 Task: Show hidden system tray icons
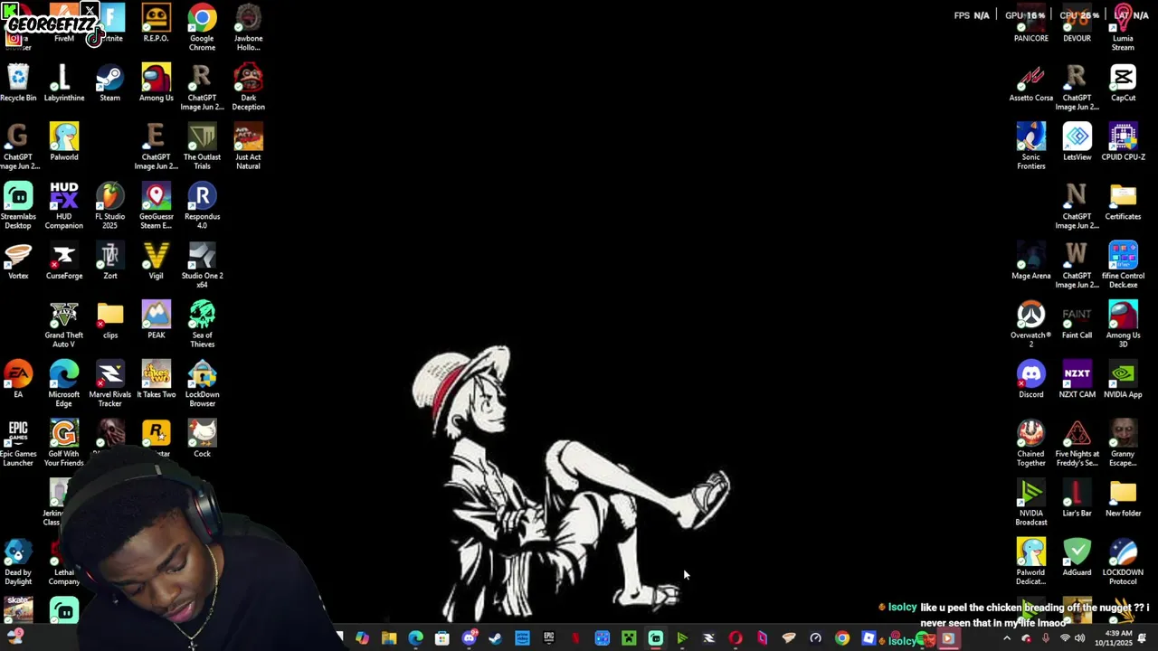(x=1007, y=638)
